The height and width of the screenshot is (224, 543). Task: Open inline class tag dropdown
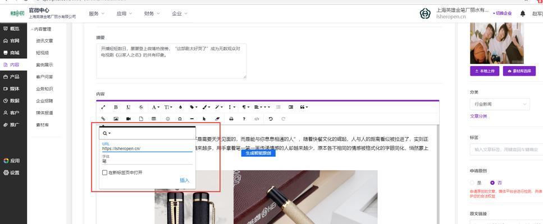tap(193, 108)
